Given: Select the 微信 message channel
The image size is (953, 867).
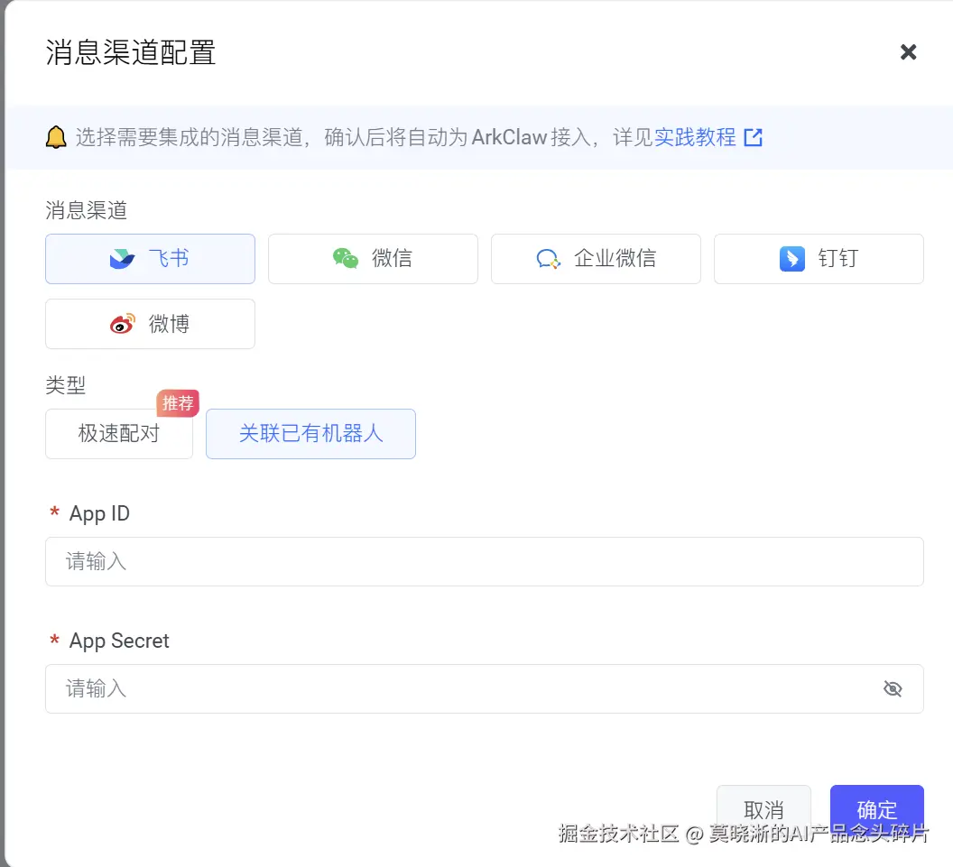Looking at the screenshot, I should pyautogui.click(x=374, y=259).
